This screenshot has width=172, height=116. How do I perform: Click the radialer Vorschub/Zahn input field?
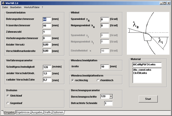coord(47,80)
